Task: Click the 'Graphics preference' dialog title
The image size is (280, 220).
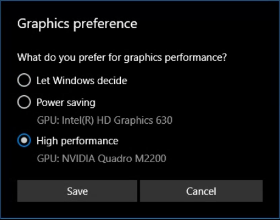Action: [77, 24]
